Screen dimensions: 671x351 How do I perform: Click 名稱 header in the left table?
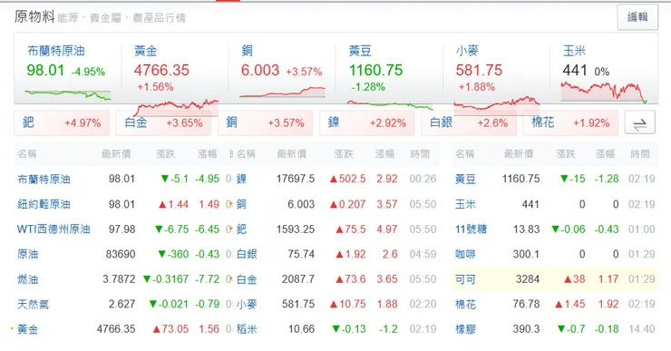26,153
